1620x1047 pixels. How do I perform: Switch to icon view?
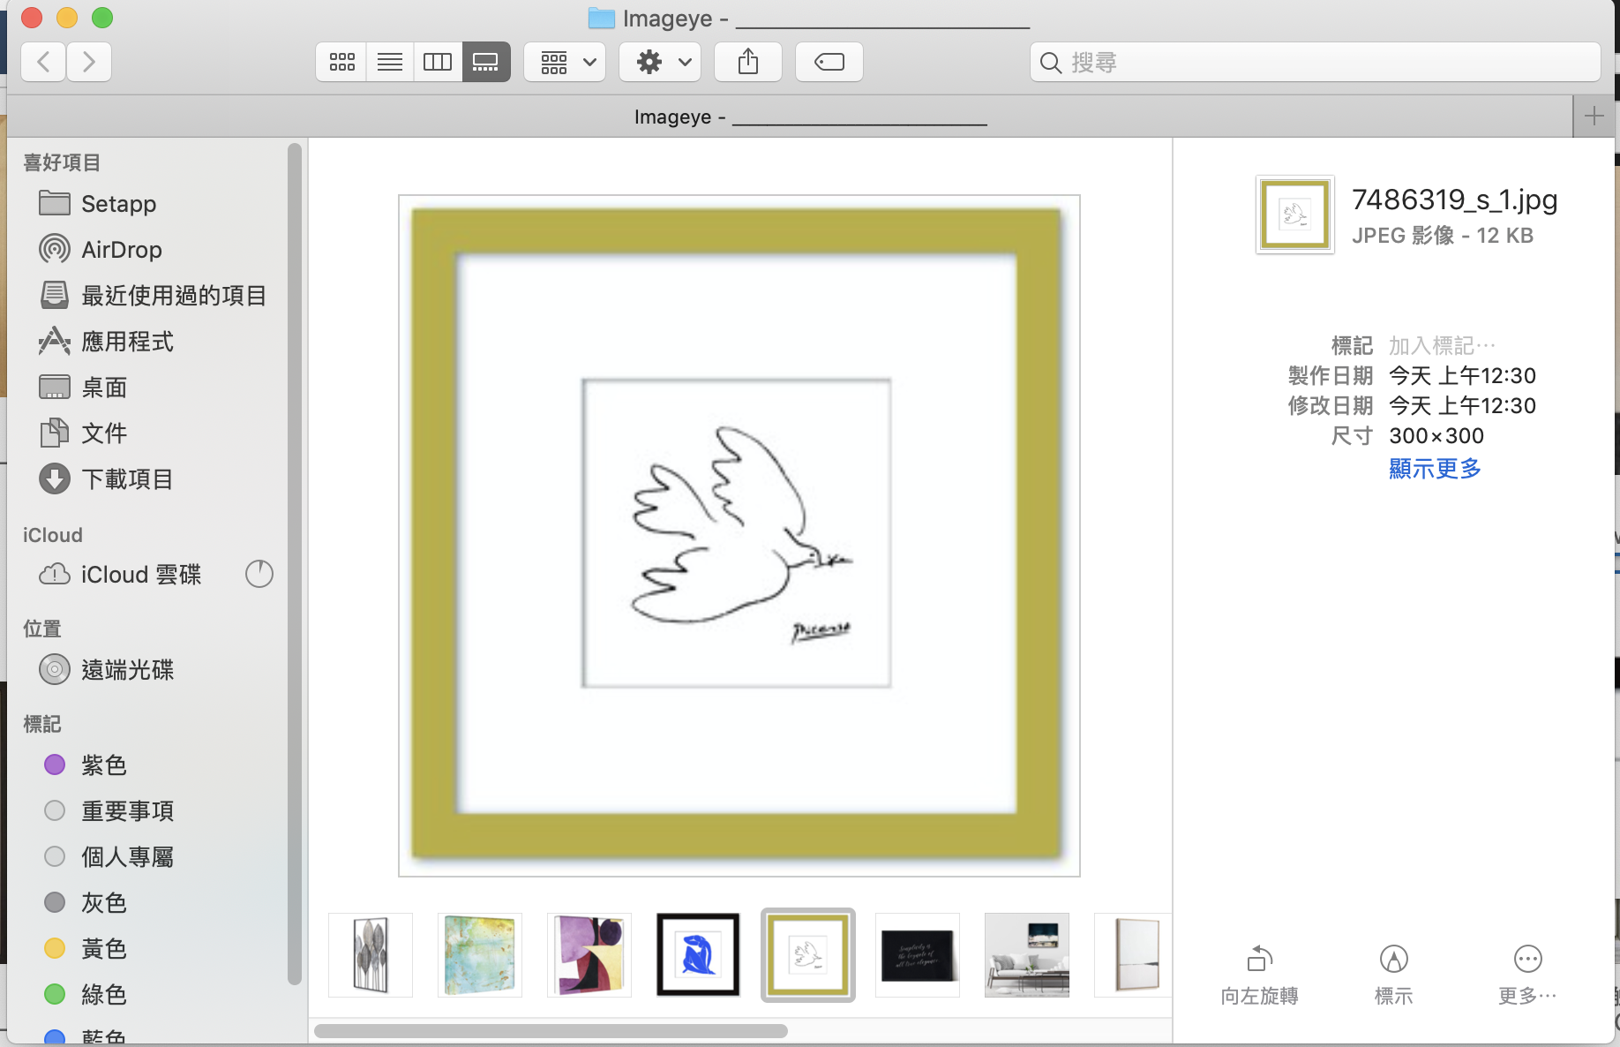click(x=341, y=62)
